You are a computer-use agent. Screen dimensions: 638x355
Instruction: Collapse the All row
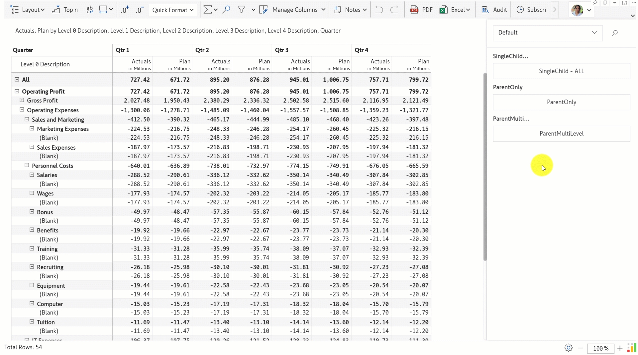[x=17, y=80]
